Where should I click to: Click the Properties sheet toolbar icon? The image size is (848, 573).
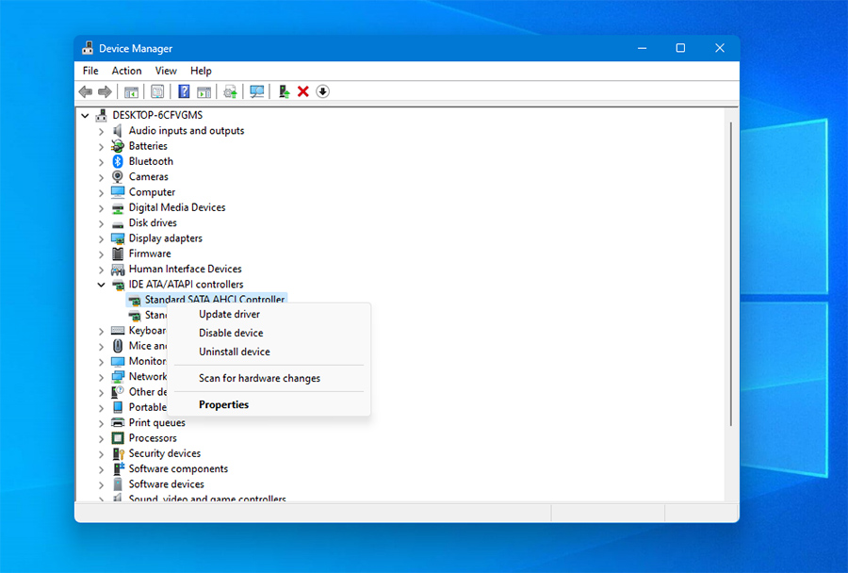pyautogui.click(x=157, y=91)
